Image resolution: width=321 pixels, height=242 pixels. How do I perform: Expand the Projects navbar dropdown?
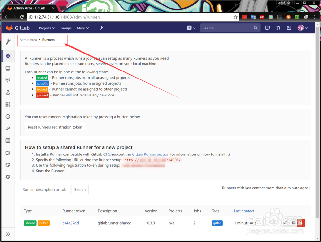click(x=47, y=28)
